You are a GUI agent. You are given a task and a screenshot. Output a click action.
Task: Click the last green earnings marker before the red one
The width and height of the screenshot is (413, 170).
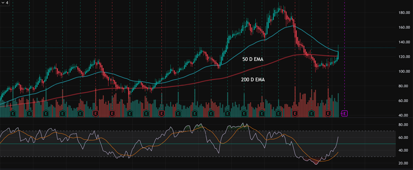(311, 114)
